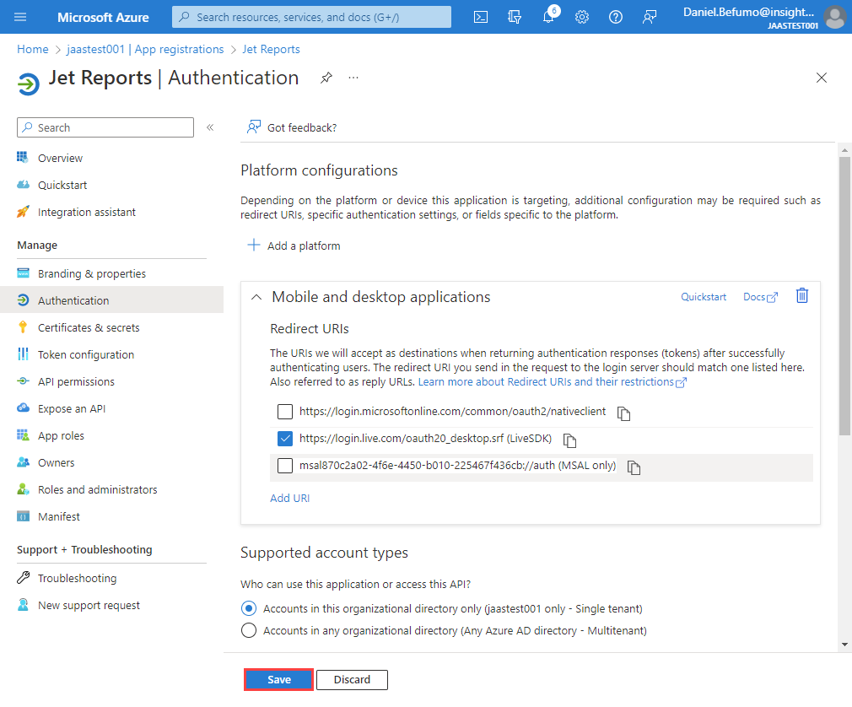
Task: Click the Token configuration bars icon
Action: [23, 354]
